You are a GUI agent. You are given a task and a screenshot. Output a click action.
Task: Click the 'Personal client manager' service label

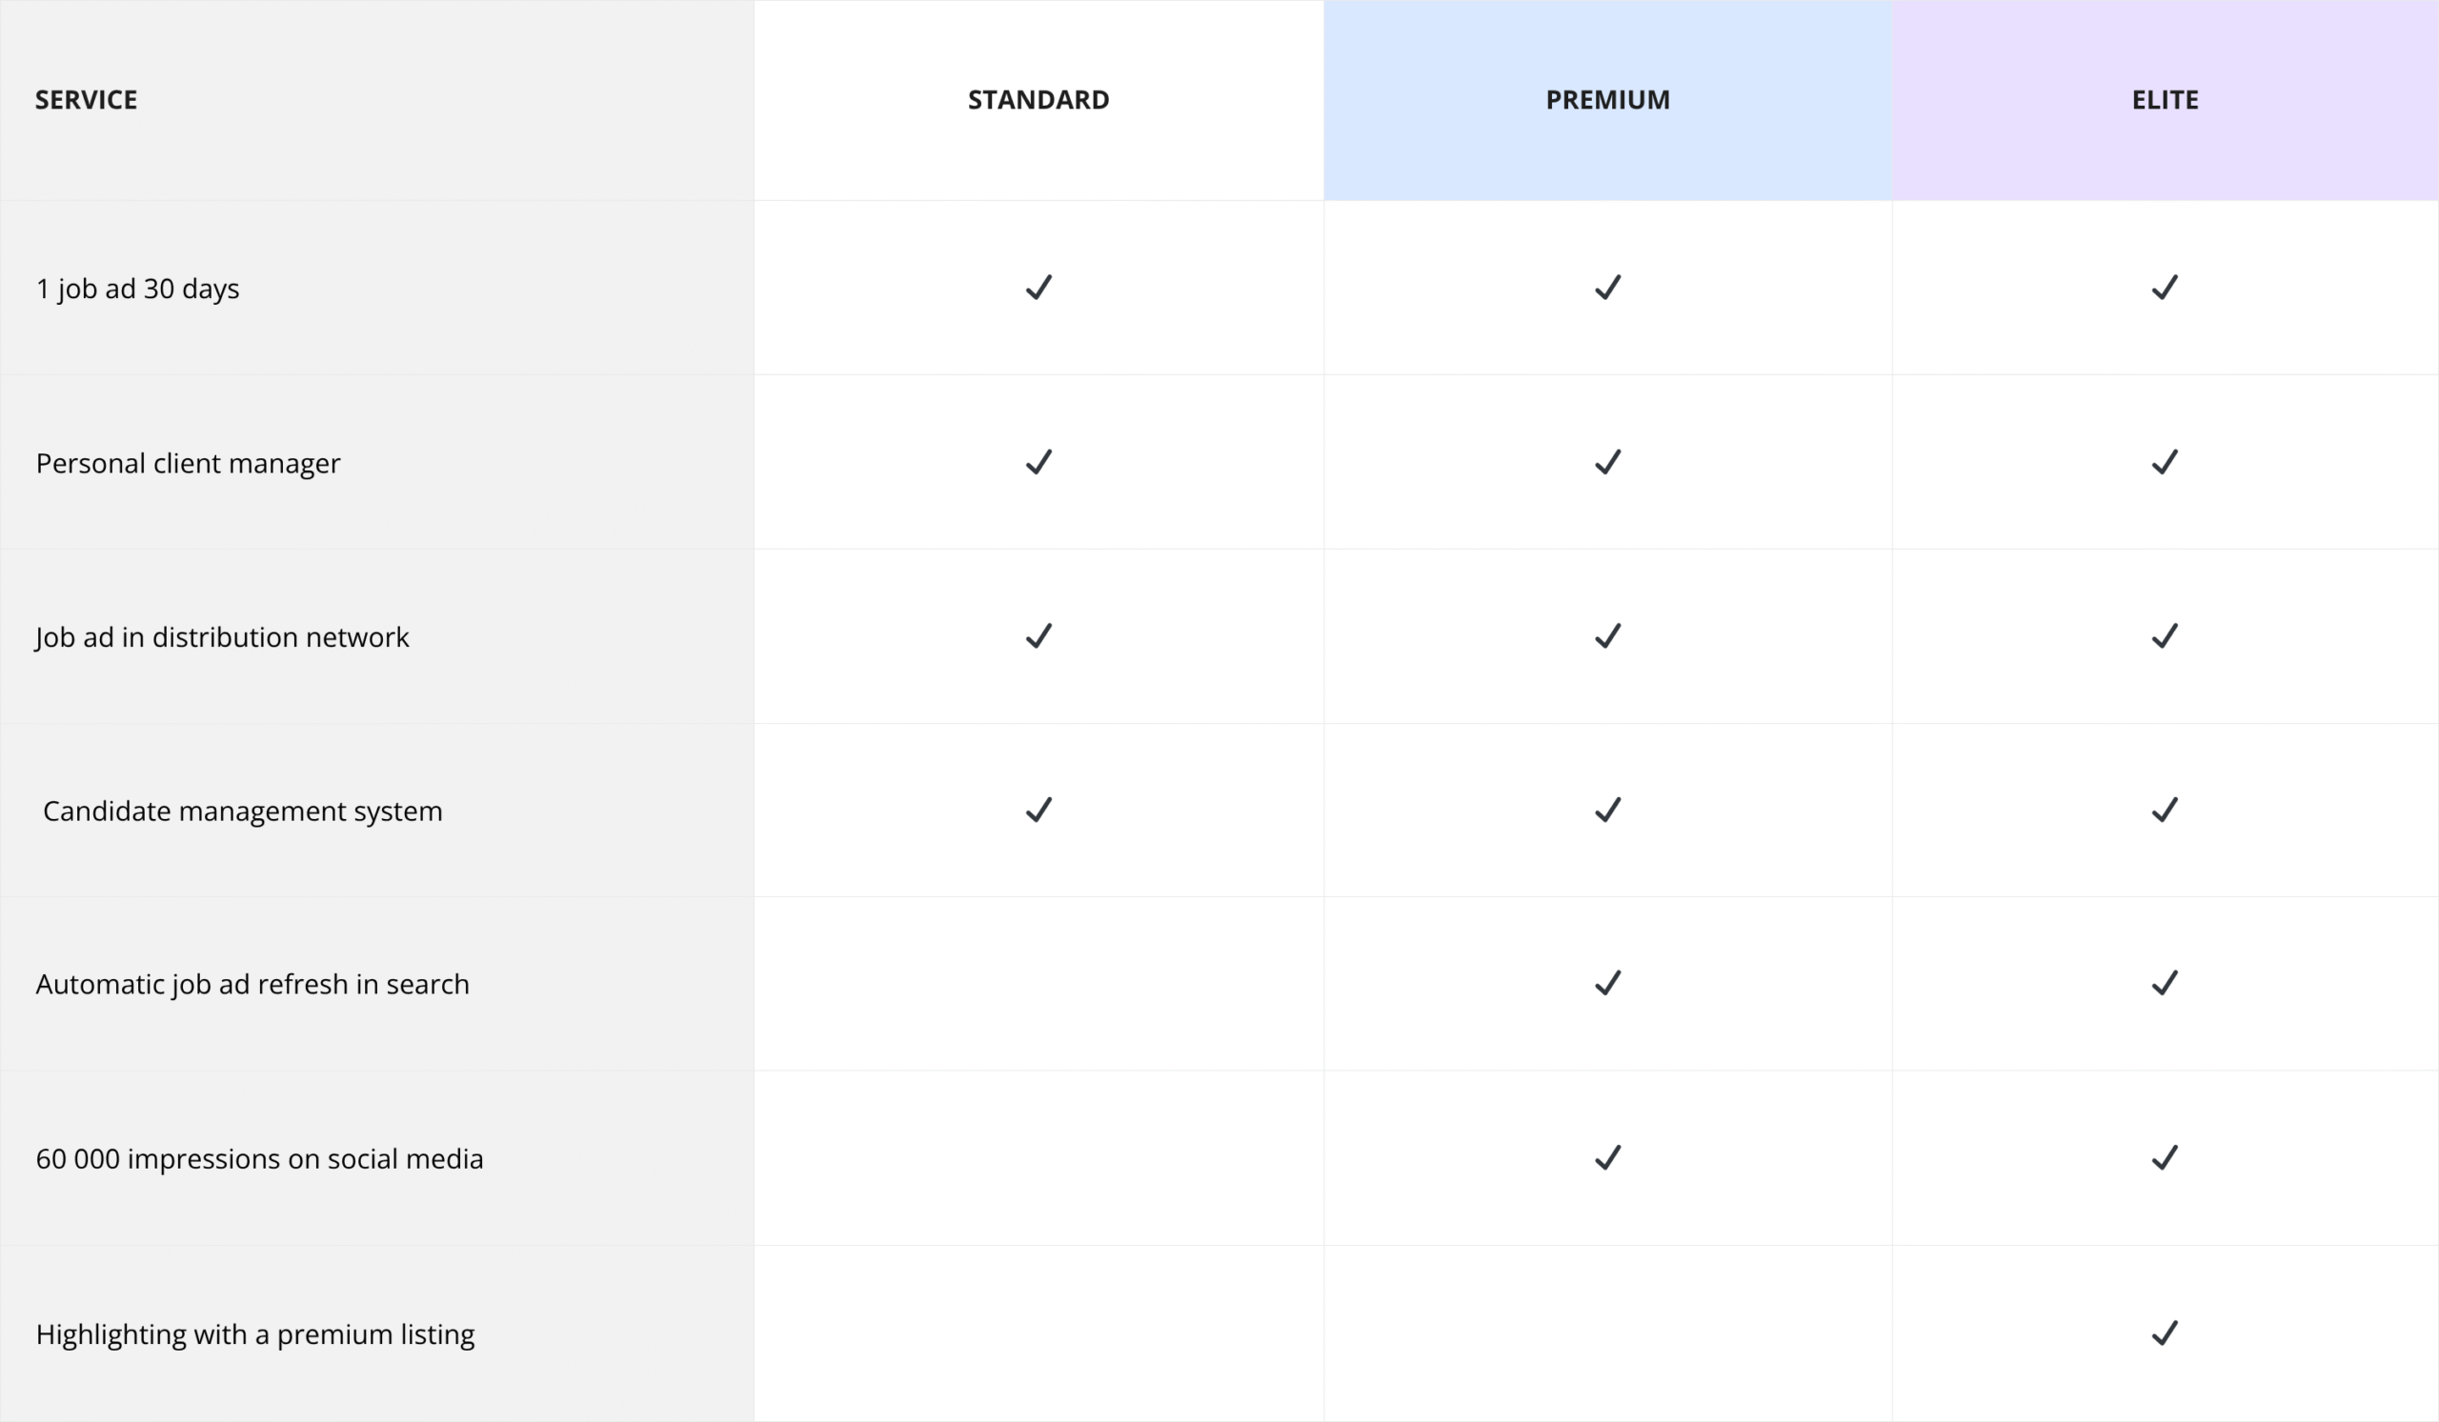[x=188, y=463]
